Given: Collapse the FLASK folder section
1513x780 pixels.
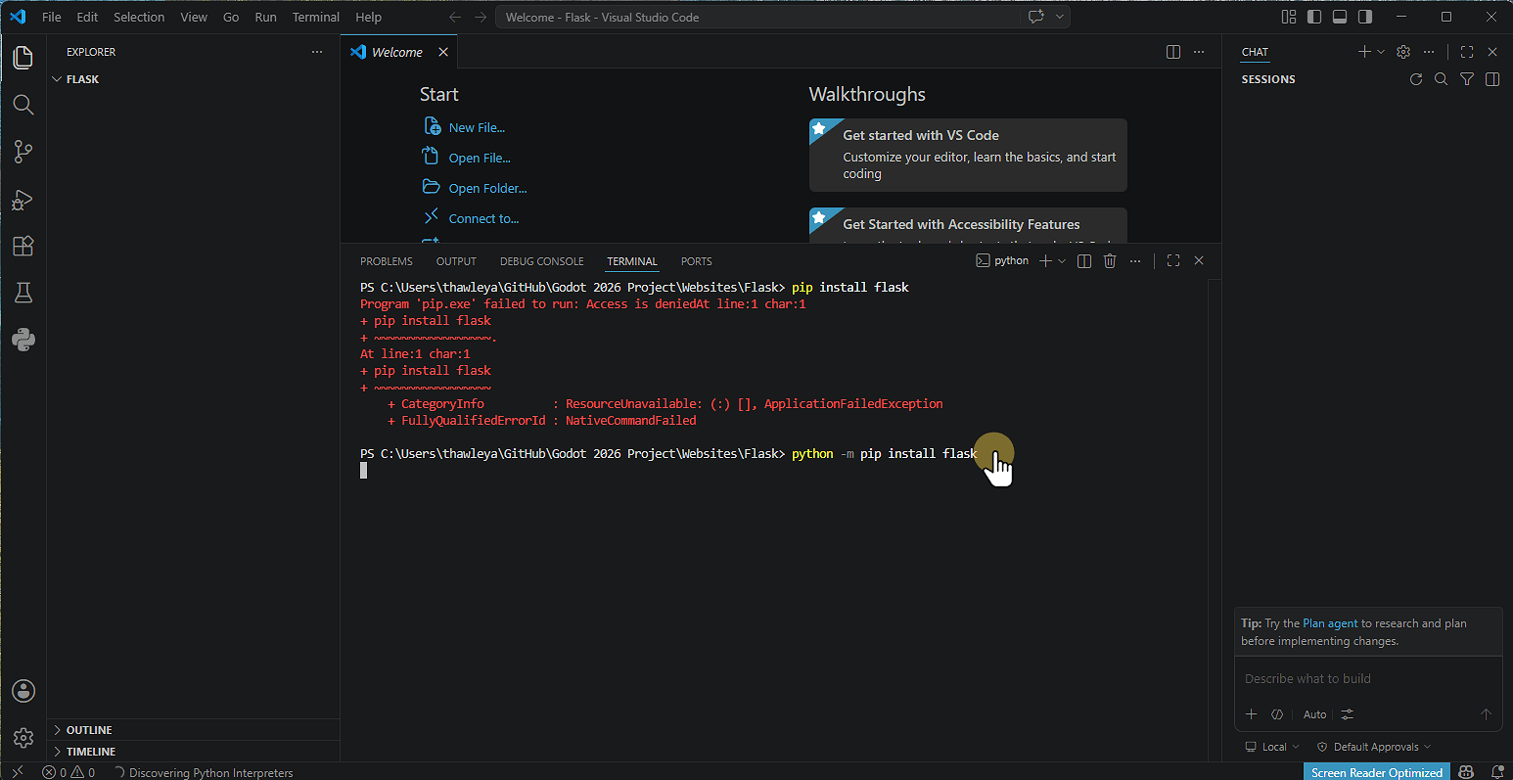Looking at the screenshot, I should click(193, 79).
